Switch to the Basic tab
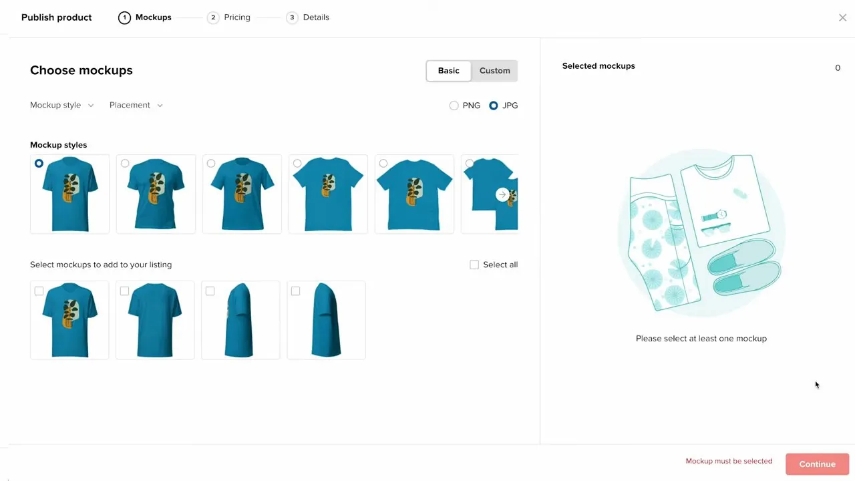This screenshot has width=855, height=481. point(449,71)
